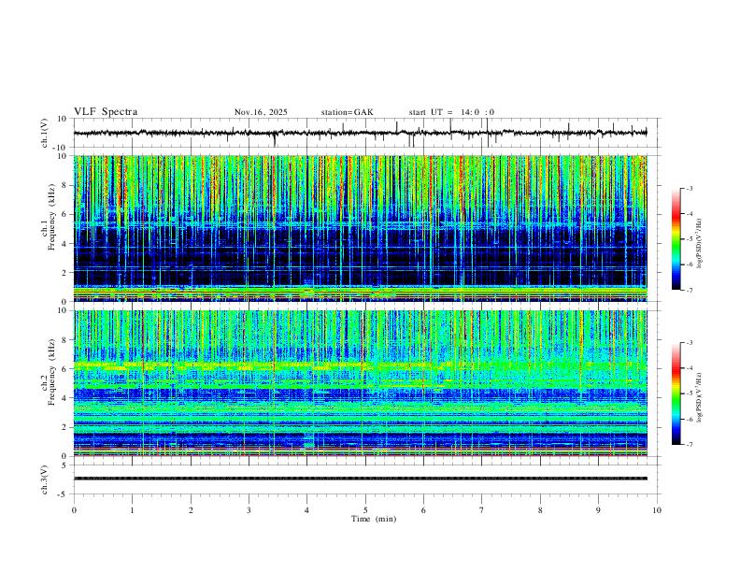This screenshot has width=740, height=572.
Task: Click the time axis tick label '4'
Action: coord(306,510)
